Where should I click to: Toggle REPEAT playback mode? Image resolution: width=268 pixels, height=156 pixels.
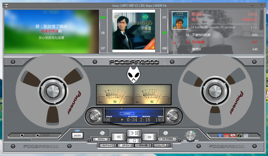point(108,145)
